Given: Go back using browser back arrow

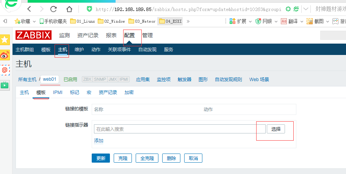Looking at the screenshot, I should coord(30,9).
